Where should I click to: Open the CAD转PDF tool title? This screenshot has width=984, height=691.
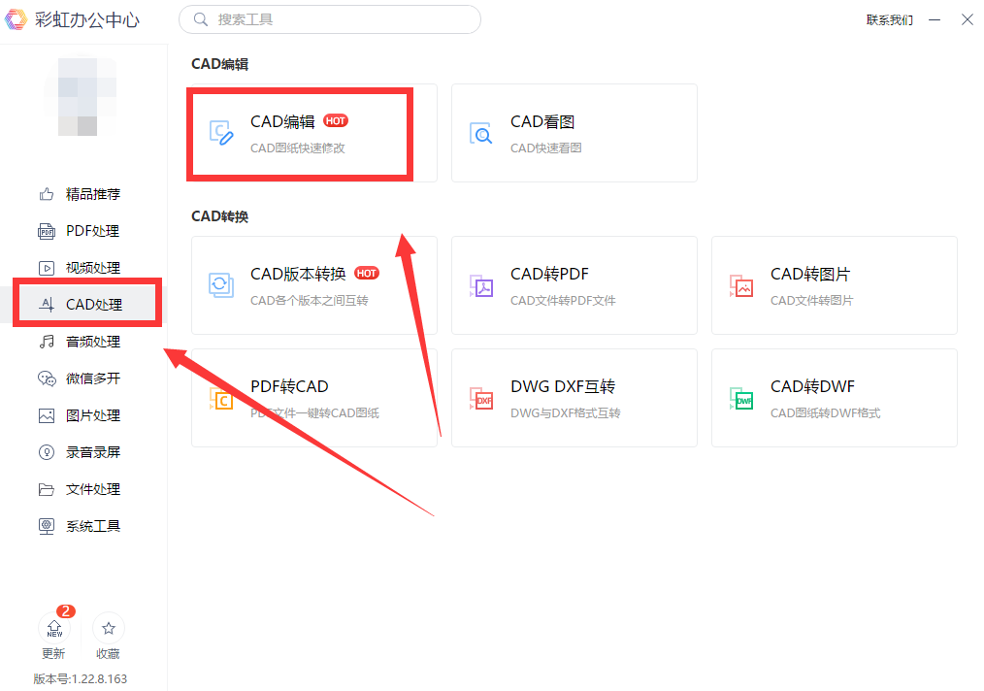coord(549,275)
